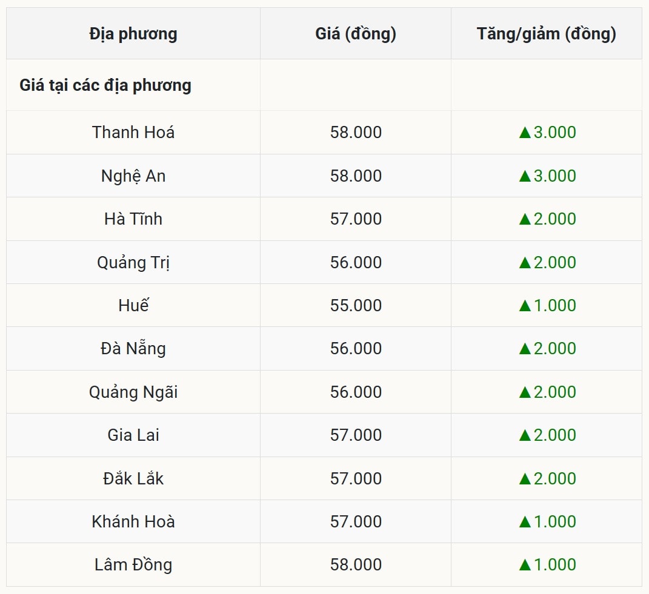Click the 2.000 change value for Quảng Ngãi
649x594 pixels.
554,392
